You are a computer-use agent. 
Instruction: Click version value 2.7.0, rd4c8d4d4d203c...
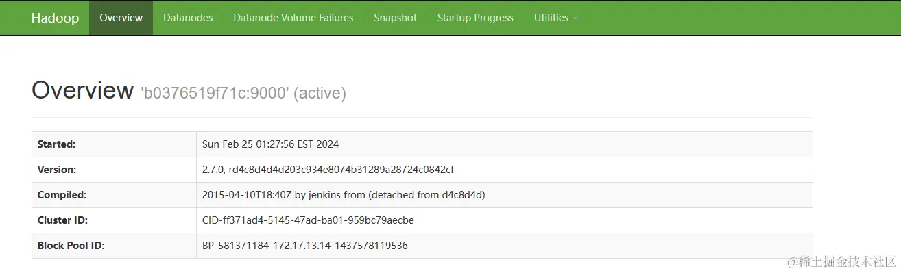(x=328, y=170)
